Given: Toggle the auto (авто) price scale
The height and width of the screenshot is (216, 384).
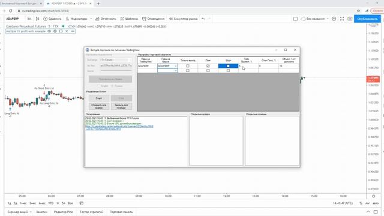Looking at the screenshot, I should [x=376, y=203].
